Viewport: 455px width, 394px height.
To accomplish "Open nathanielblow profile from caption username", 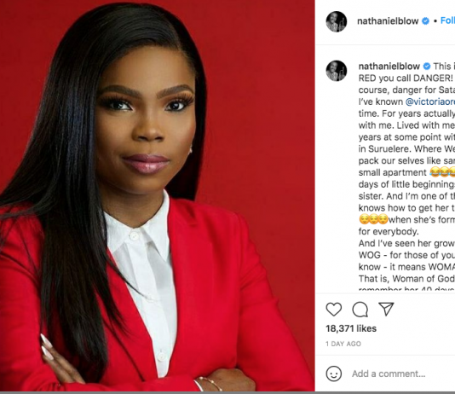I will click(389, 67).
